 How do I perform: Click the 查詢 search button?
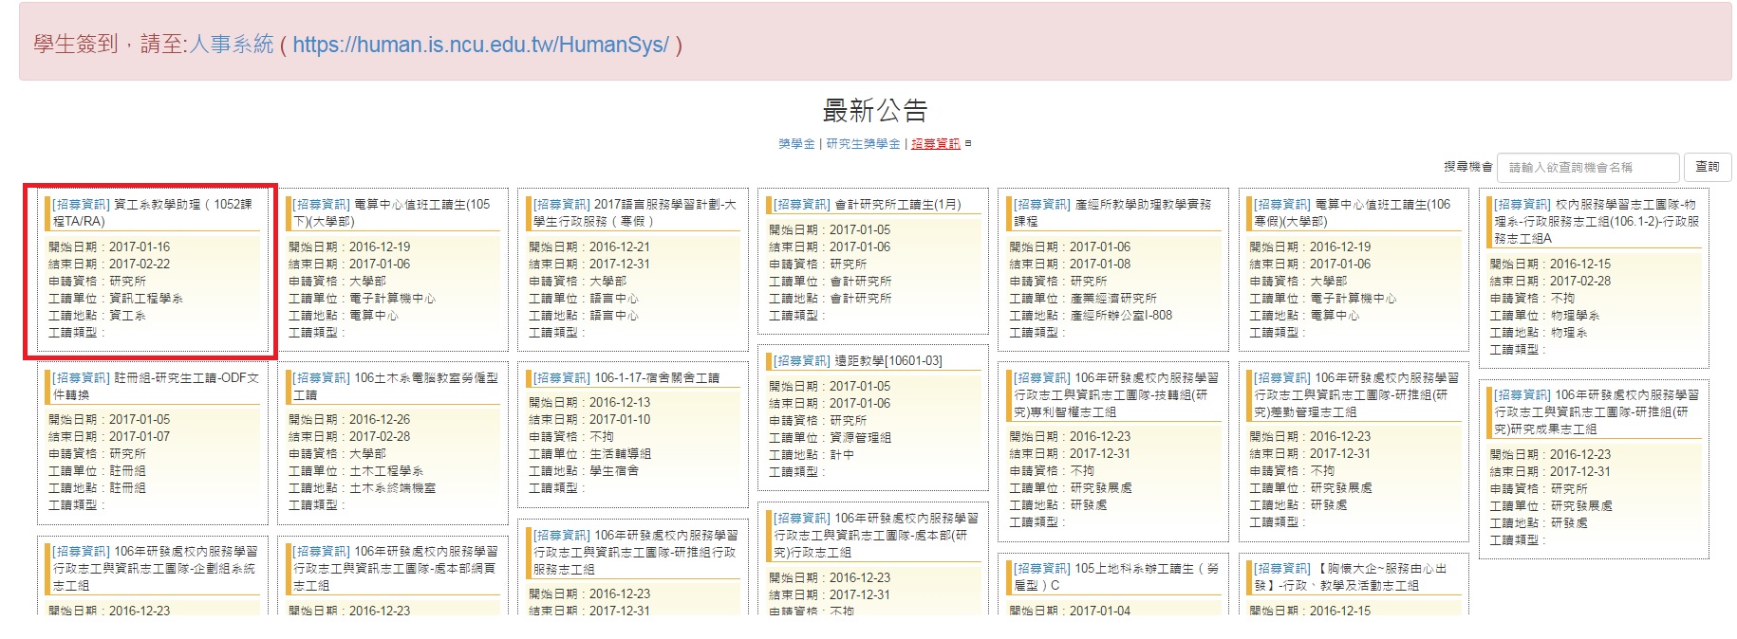1707,167
